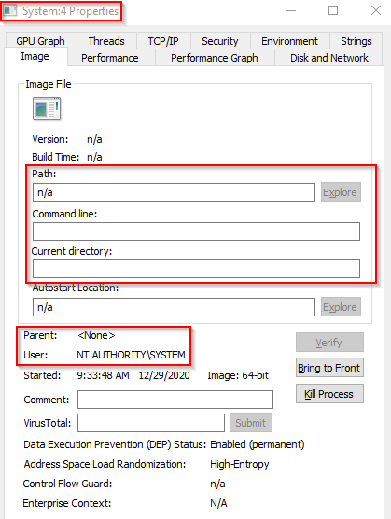Screen dimensions: 391x519
Task: Open the Threads tab
Action: tap(106, 41)
